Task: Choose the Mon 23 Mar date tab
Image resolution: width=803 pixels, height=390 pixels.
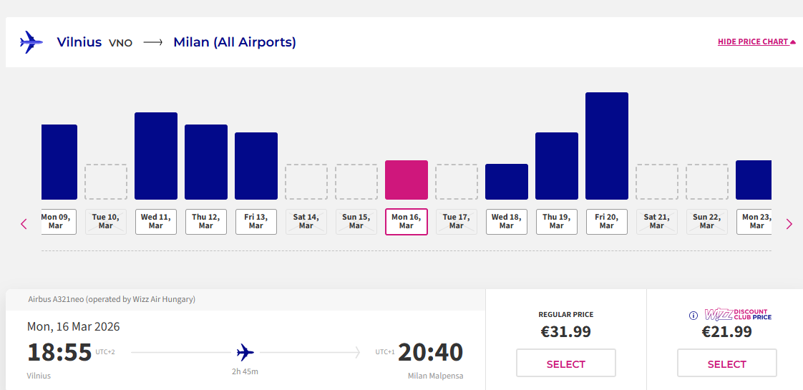Action: coord(756,221)
